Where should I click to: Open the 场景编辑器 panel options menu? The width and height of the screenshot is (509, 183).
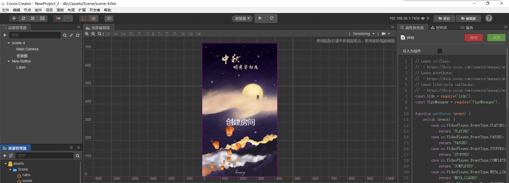(x=393, y=27)
